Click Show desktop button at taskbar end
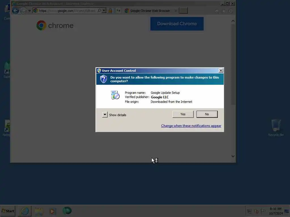290x217 pixels. [287, 211]
